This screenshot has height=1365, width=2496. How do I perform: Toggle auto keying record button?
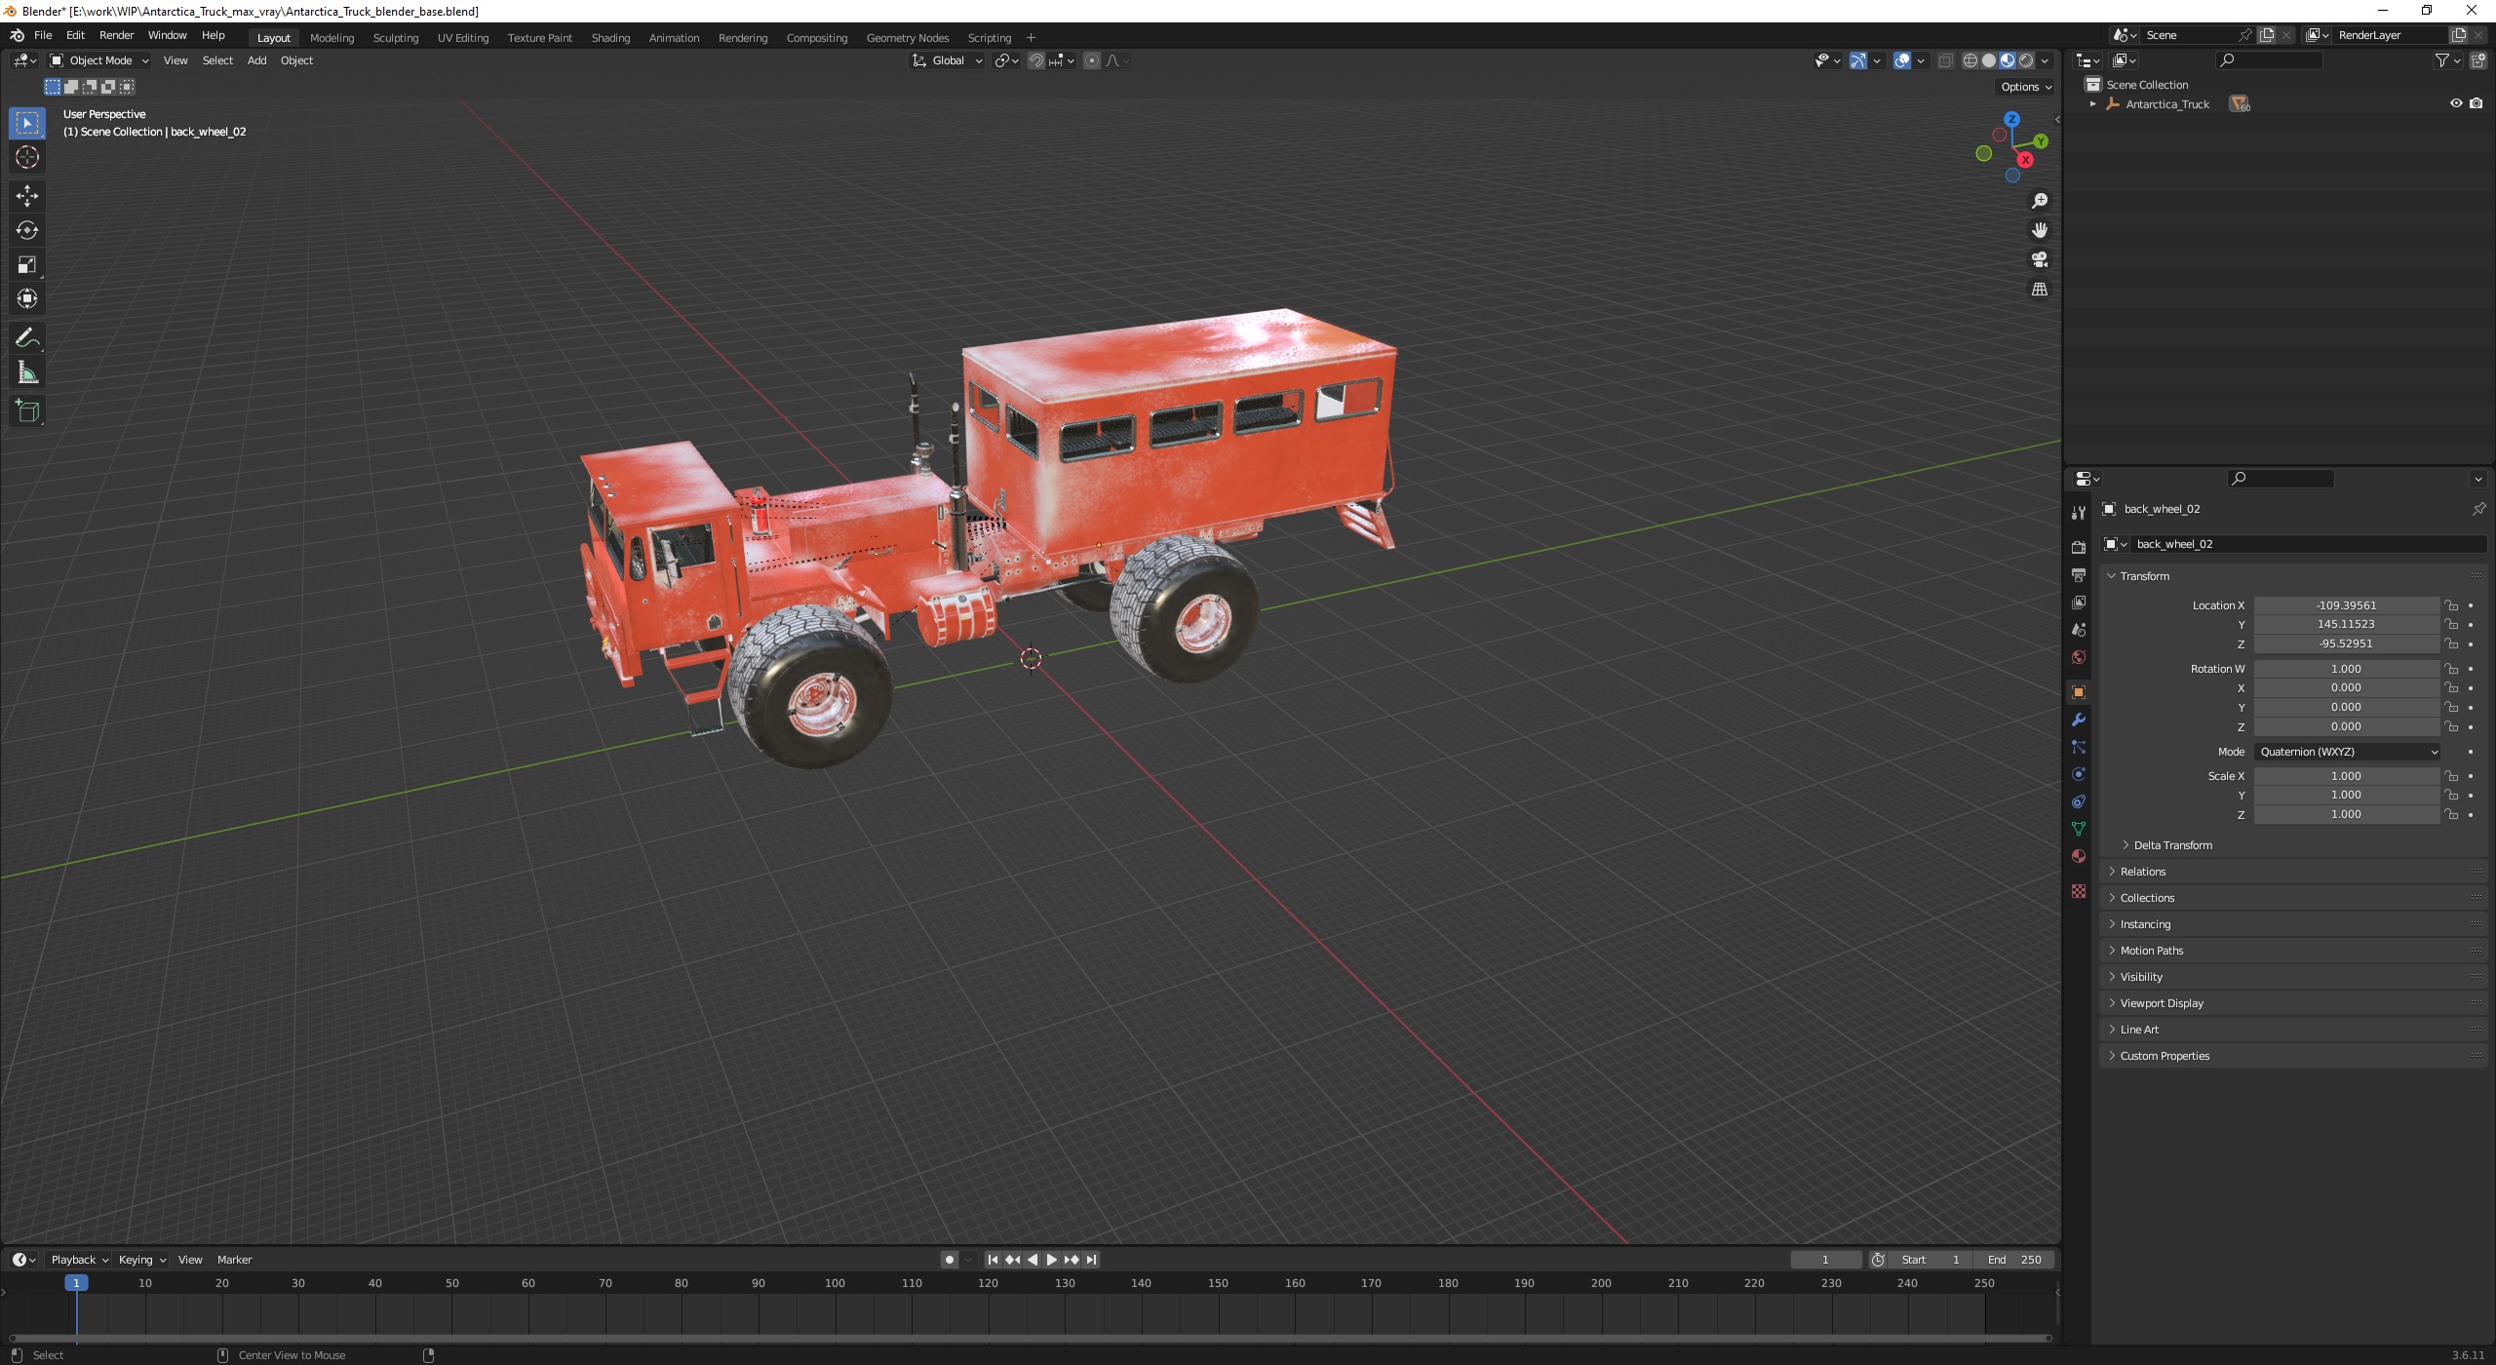click(950, 1260)
